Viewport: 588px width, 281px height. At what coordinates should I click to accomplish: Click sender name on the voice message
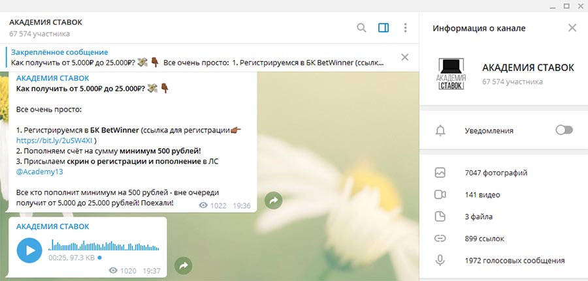pos(52,226)
